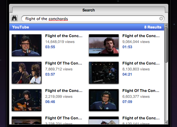The image size is (177, 127).
Task: Click title of the 04:21 video
Action: pos(141,63)
